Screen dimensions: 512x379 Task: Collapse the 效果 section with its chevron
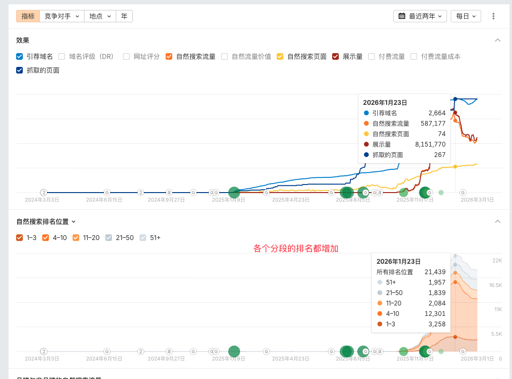[498, 40]
